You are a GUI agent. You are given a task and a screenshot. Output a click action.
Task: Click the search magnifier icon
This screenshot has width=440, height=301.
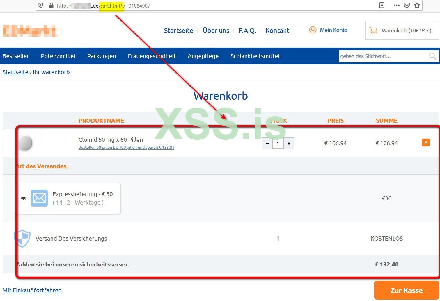433,56
